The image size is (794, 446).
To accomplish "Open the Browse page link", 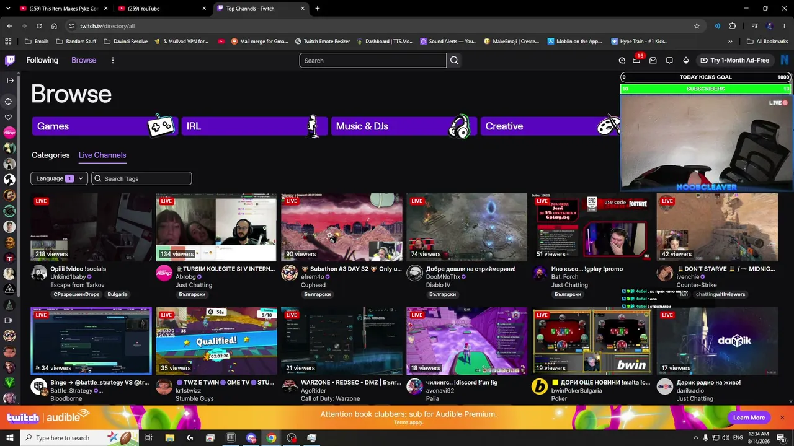I will tap(84, 60).
